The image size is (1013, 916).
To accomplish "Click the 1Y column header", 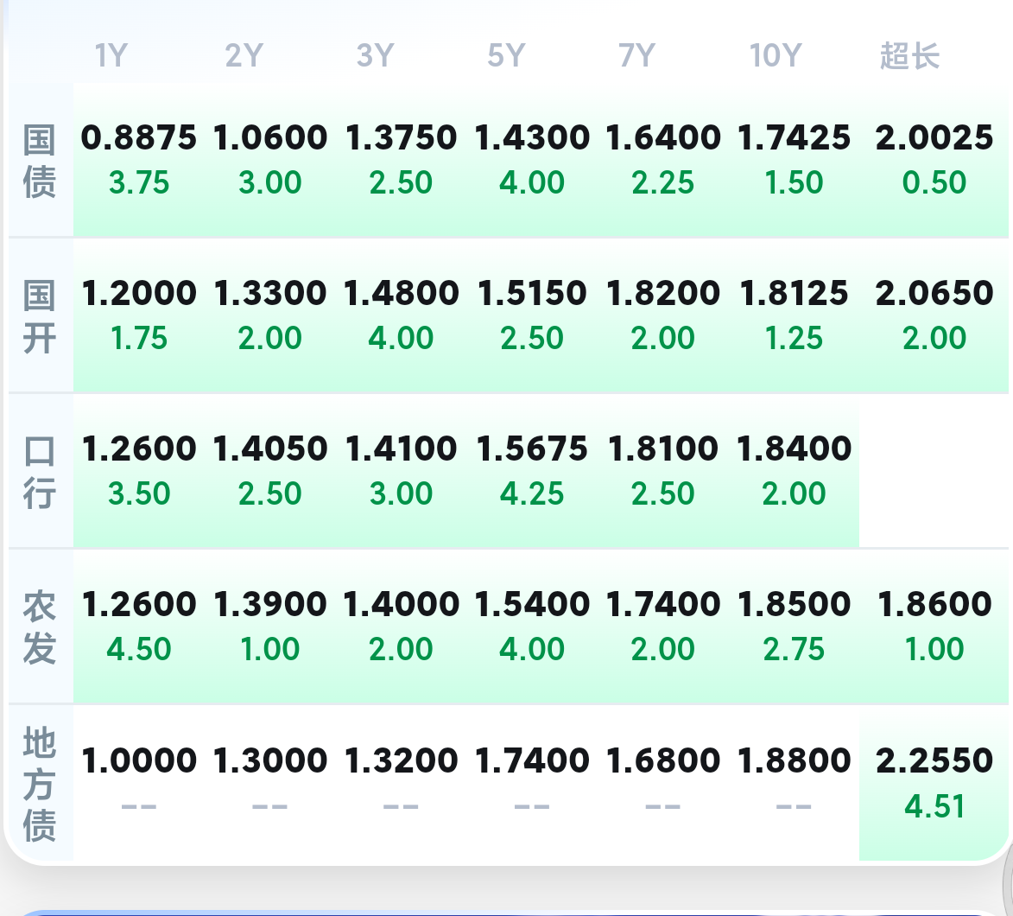I will click(x=111, y=57).
